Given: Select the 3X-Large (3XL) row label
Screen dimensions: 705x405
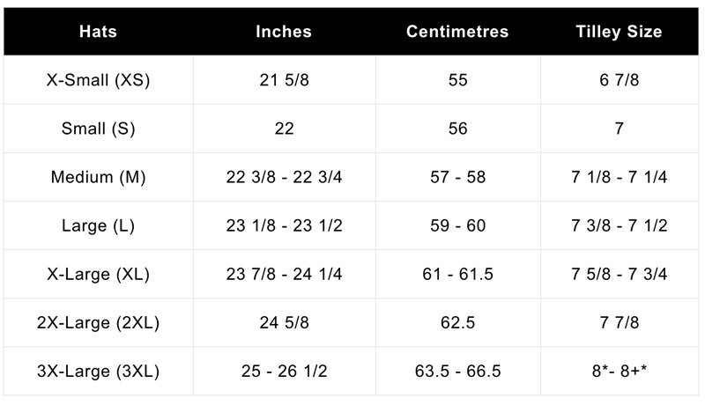Looking at the screenshot, I should pyautogui.click(x=98, y=371).
